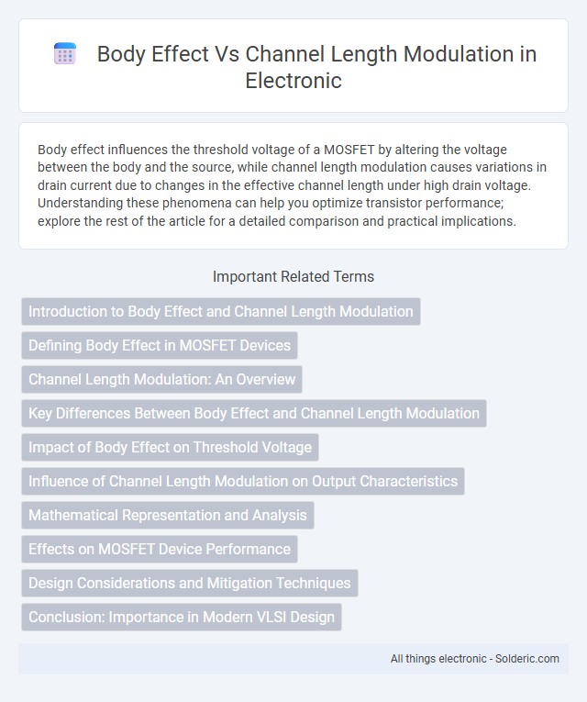Go to Channel Length Modulation: An Overview

[162, 380]
